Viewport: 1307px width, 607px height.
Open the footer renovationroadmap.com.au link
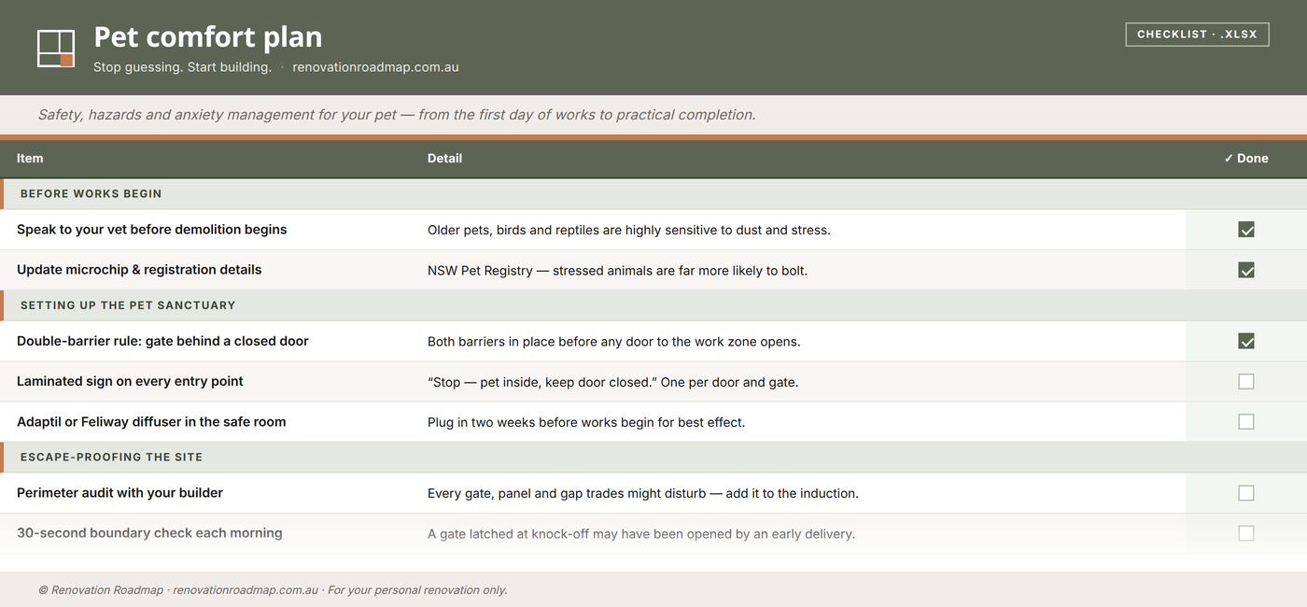246,590
